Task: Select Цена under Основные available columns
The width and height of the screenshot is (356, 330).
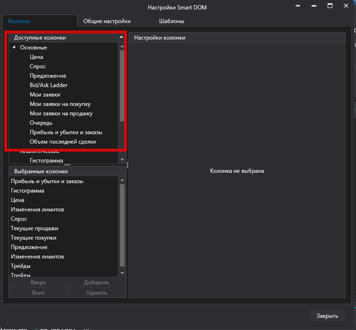Action: click(36, 57)
